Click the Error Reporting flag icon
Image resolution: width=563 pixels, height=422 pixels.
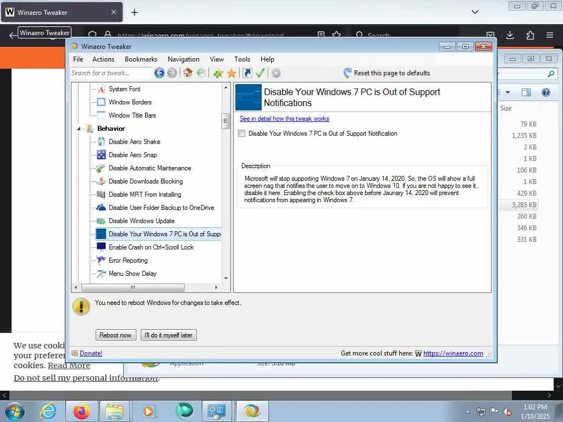[x=101, y=260]
